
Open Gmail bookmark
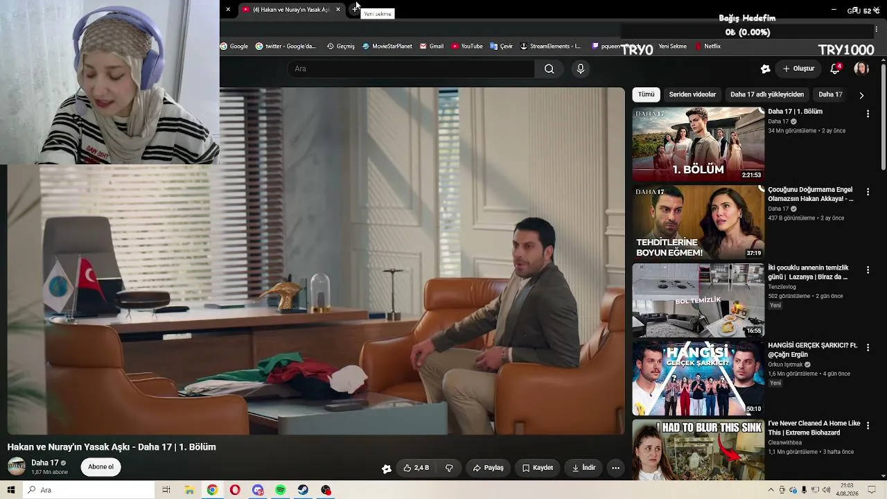click(431, 46)
